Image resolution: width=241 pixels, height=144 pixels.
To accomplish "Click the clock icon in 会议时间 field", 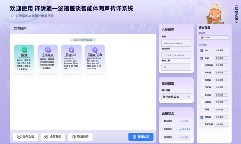I will tap(165, 55).
